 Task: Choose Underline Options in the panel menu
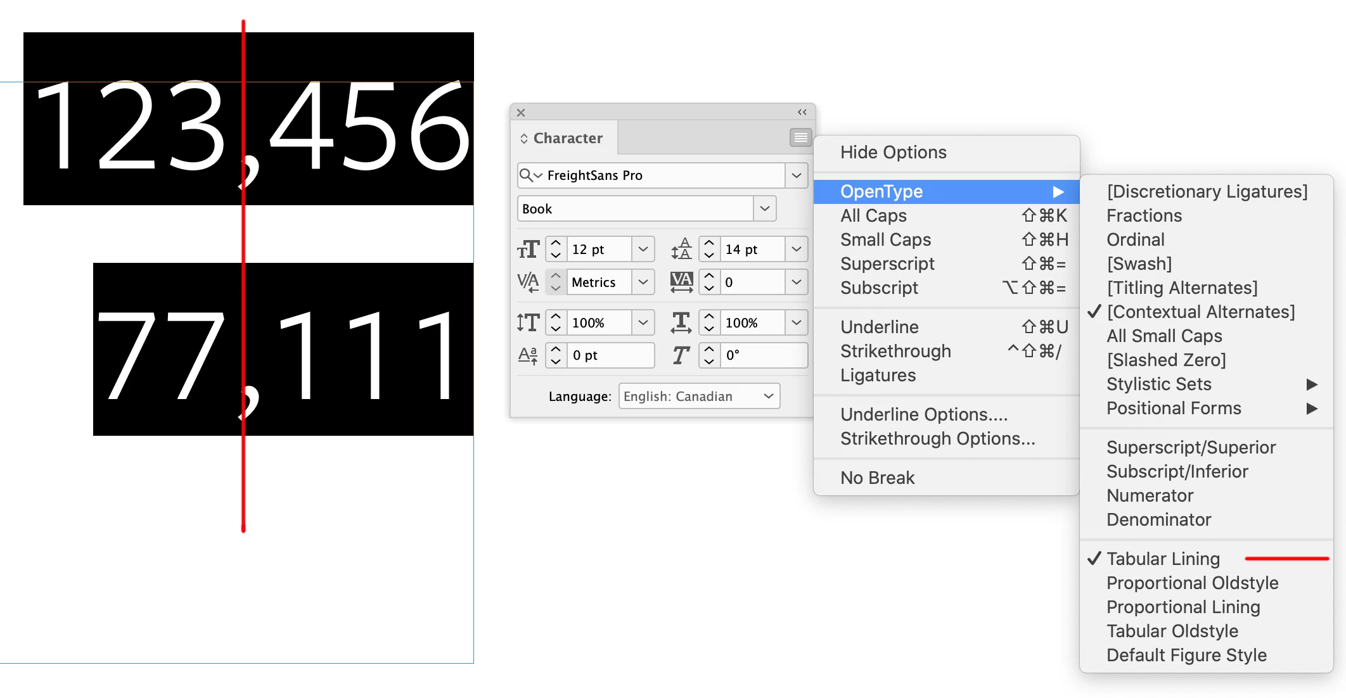pyautogui.click(x=923, y=414)
